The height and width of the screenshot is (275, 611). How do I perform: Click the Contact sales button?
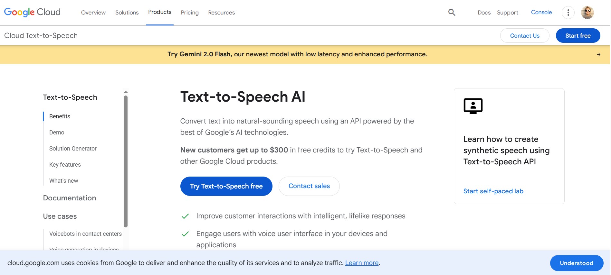coord(309,186)
